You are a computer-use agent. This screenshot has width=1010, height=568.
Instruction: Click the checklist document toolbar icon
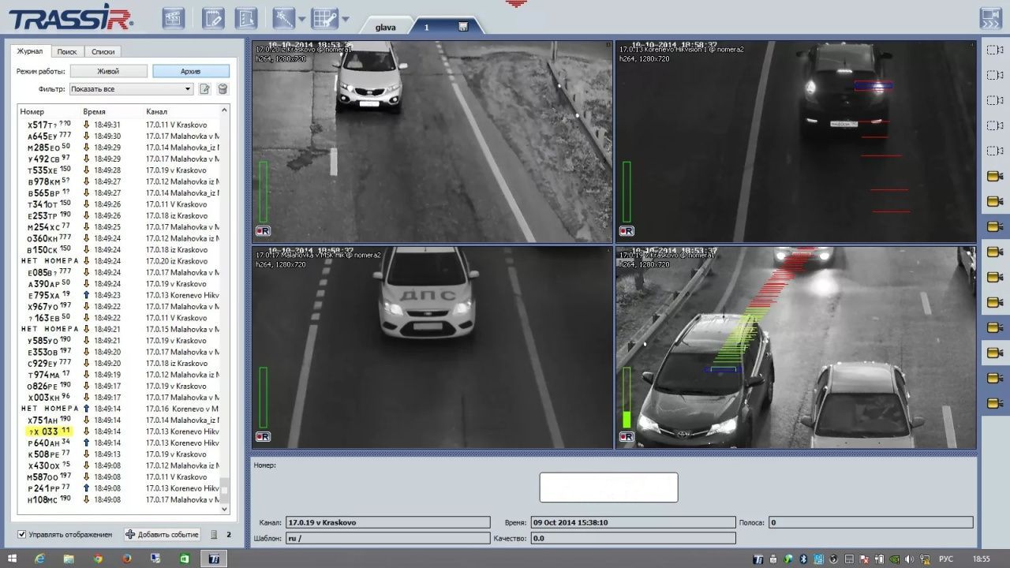(247, 18)
